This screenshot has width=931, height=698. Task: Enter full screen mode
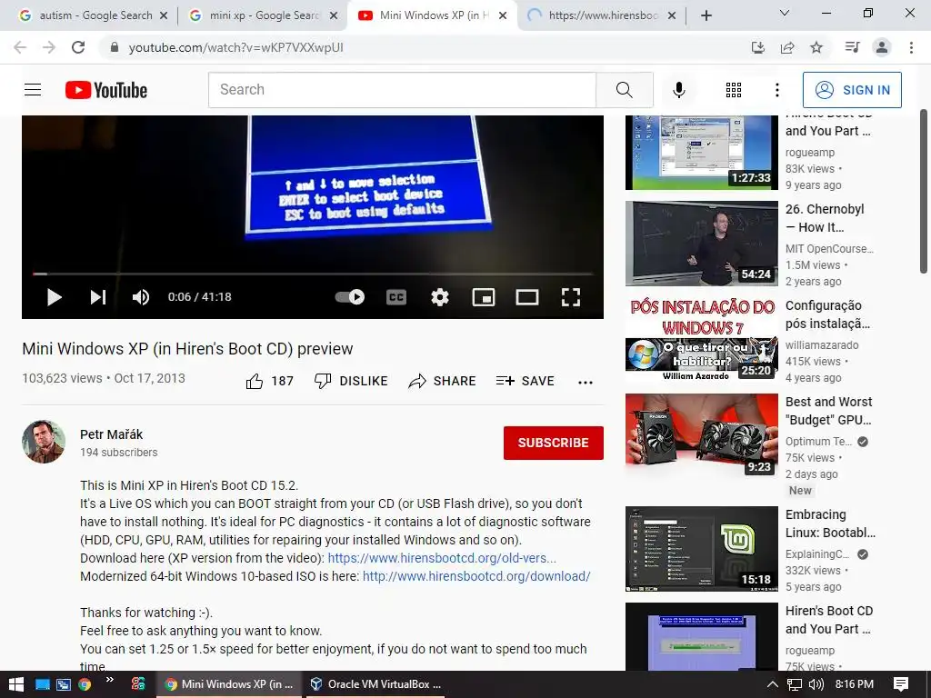571,297
